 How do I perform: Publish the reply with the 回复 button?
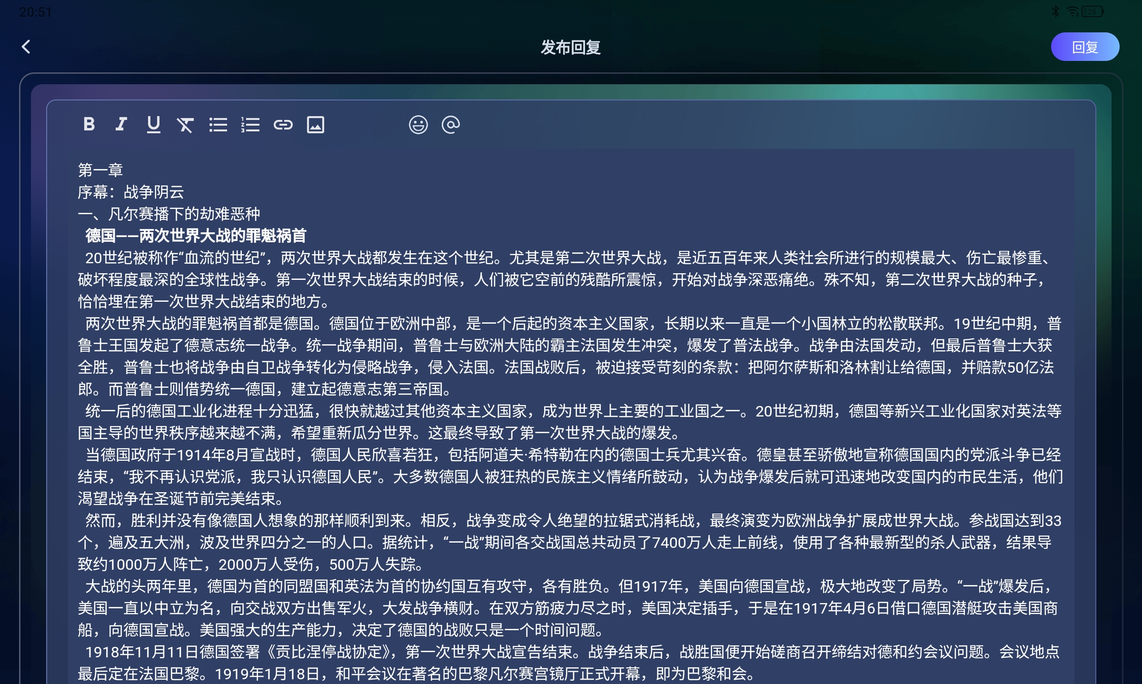click(x=1085, y=46)
